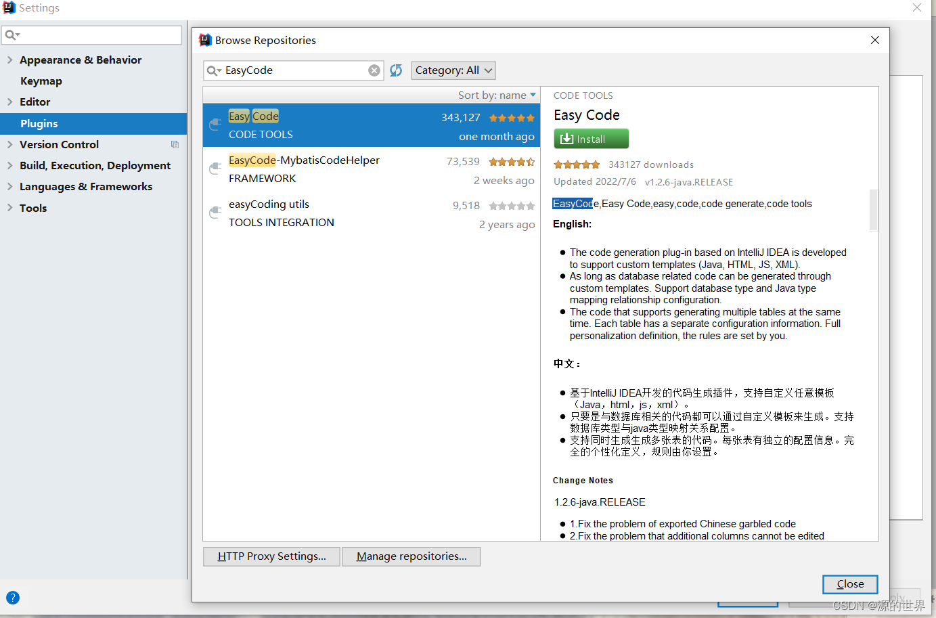Click the 73,539 downloads count

coord(463,162)
